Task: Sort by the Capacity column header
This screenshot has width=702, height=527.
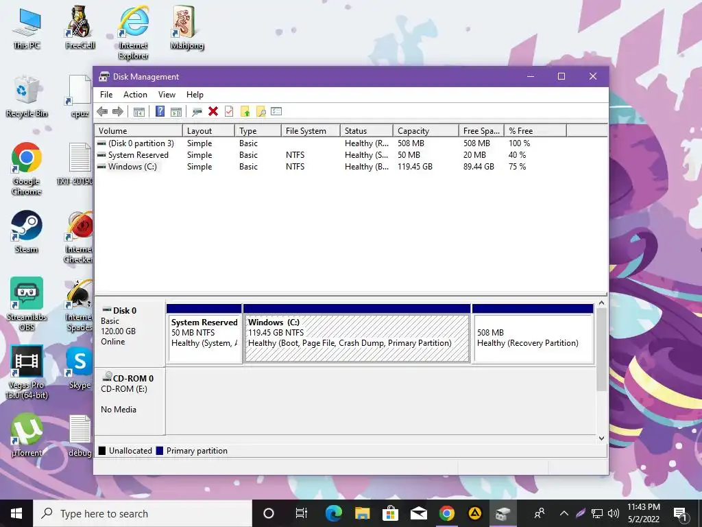Action: 426,131
